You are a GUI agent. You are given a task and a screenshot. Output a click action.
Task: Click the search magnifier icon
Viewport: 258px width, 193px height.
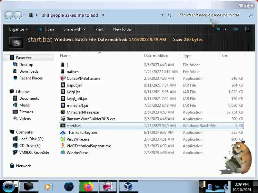click(251, 15)
